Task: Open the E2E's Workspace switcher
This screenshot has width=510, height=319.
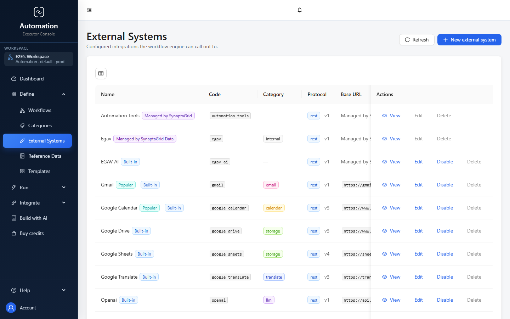Action: click(x=39, y=59)
